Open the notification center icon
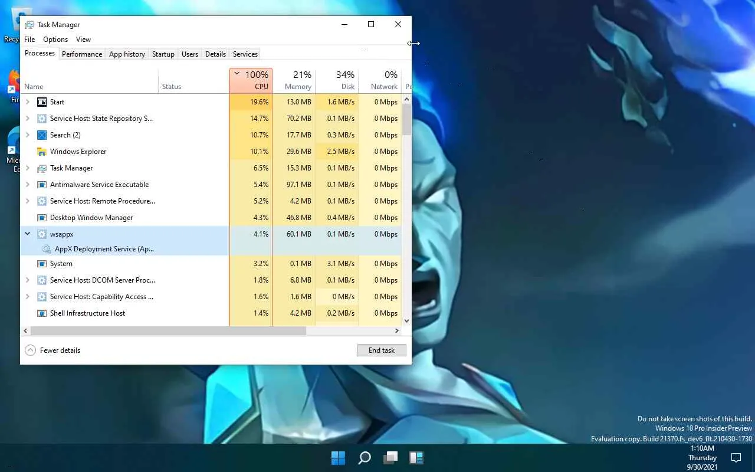This screenshot has width=755, height=472. click(x=736, y=457)
